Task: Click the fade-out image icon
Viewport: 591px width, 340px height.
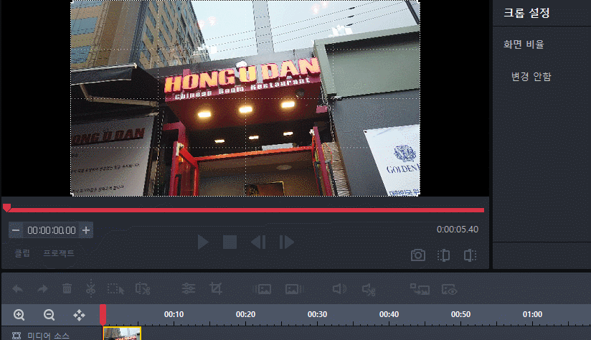Action: pos(295,289)
